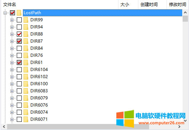
Task: Sort by the 文件名 column header
Action: tap(60, 5)
